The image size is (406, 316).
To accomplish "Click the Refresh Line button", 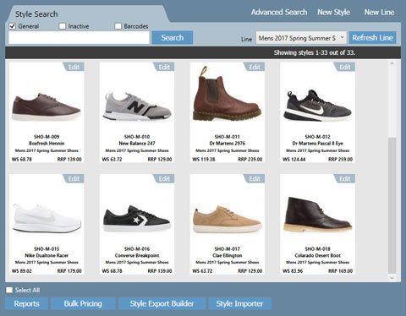I will tap(372, 38).
